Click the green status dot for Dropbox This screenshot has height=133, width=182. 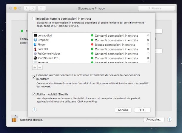[92, 40]
